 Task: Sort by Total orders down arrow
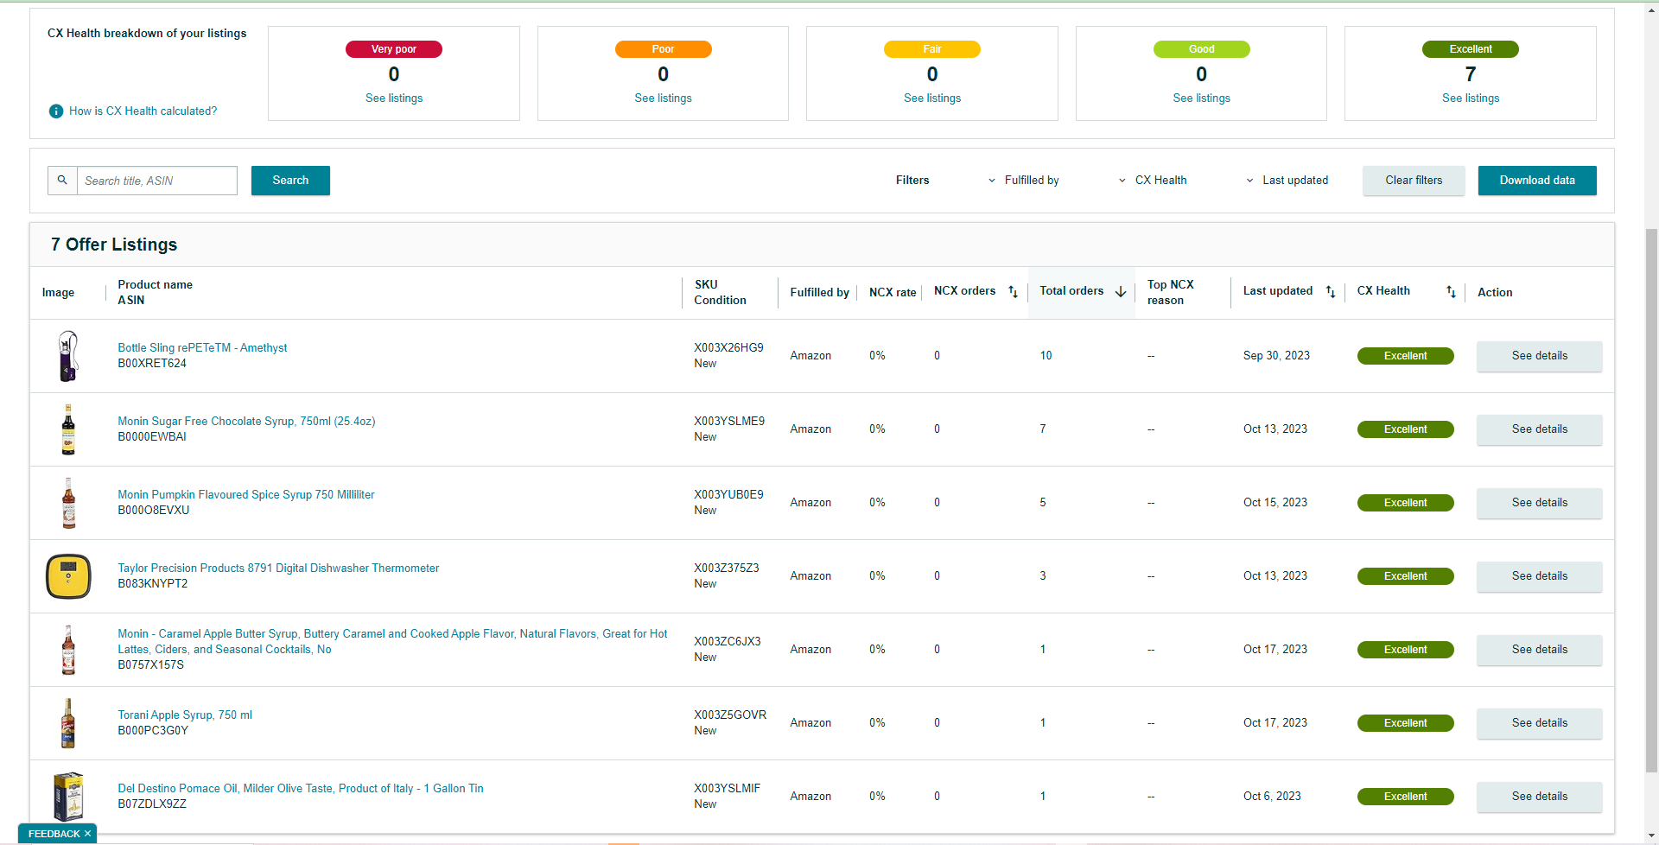(x=1121, y=292)
